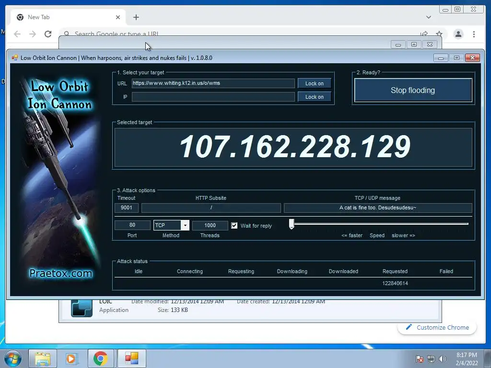Minimize the LOIC window
The height and width of the screenshot is (368, 491).
click(441, 58)
